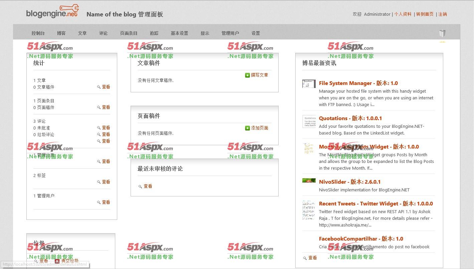Open Recent Tweets - Twitter Widget title

(376, 203)
